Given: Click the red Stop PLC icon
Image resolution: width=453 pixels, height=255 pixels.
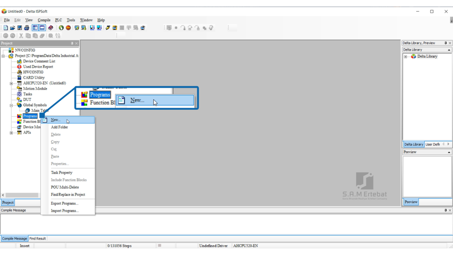Looking at the screenshot, I should 68,28.
